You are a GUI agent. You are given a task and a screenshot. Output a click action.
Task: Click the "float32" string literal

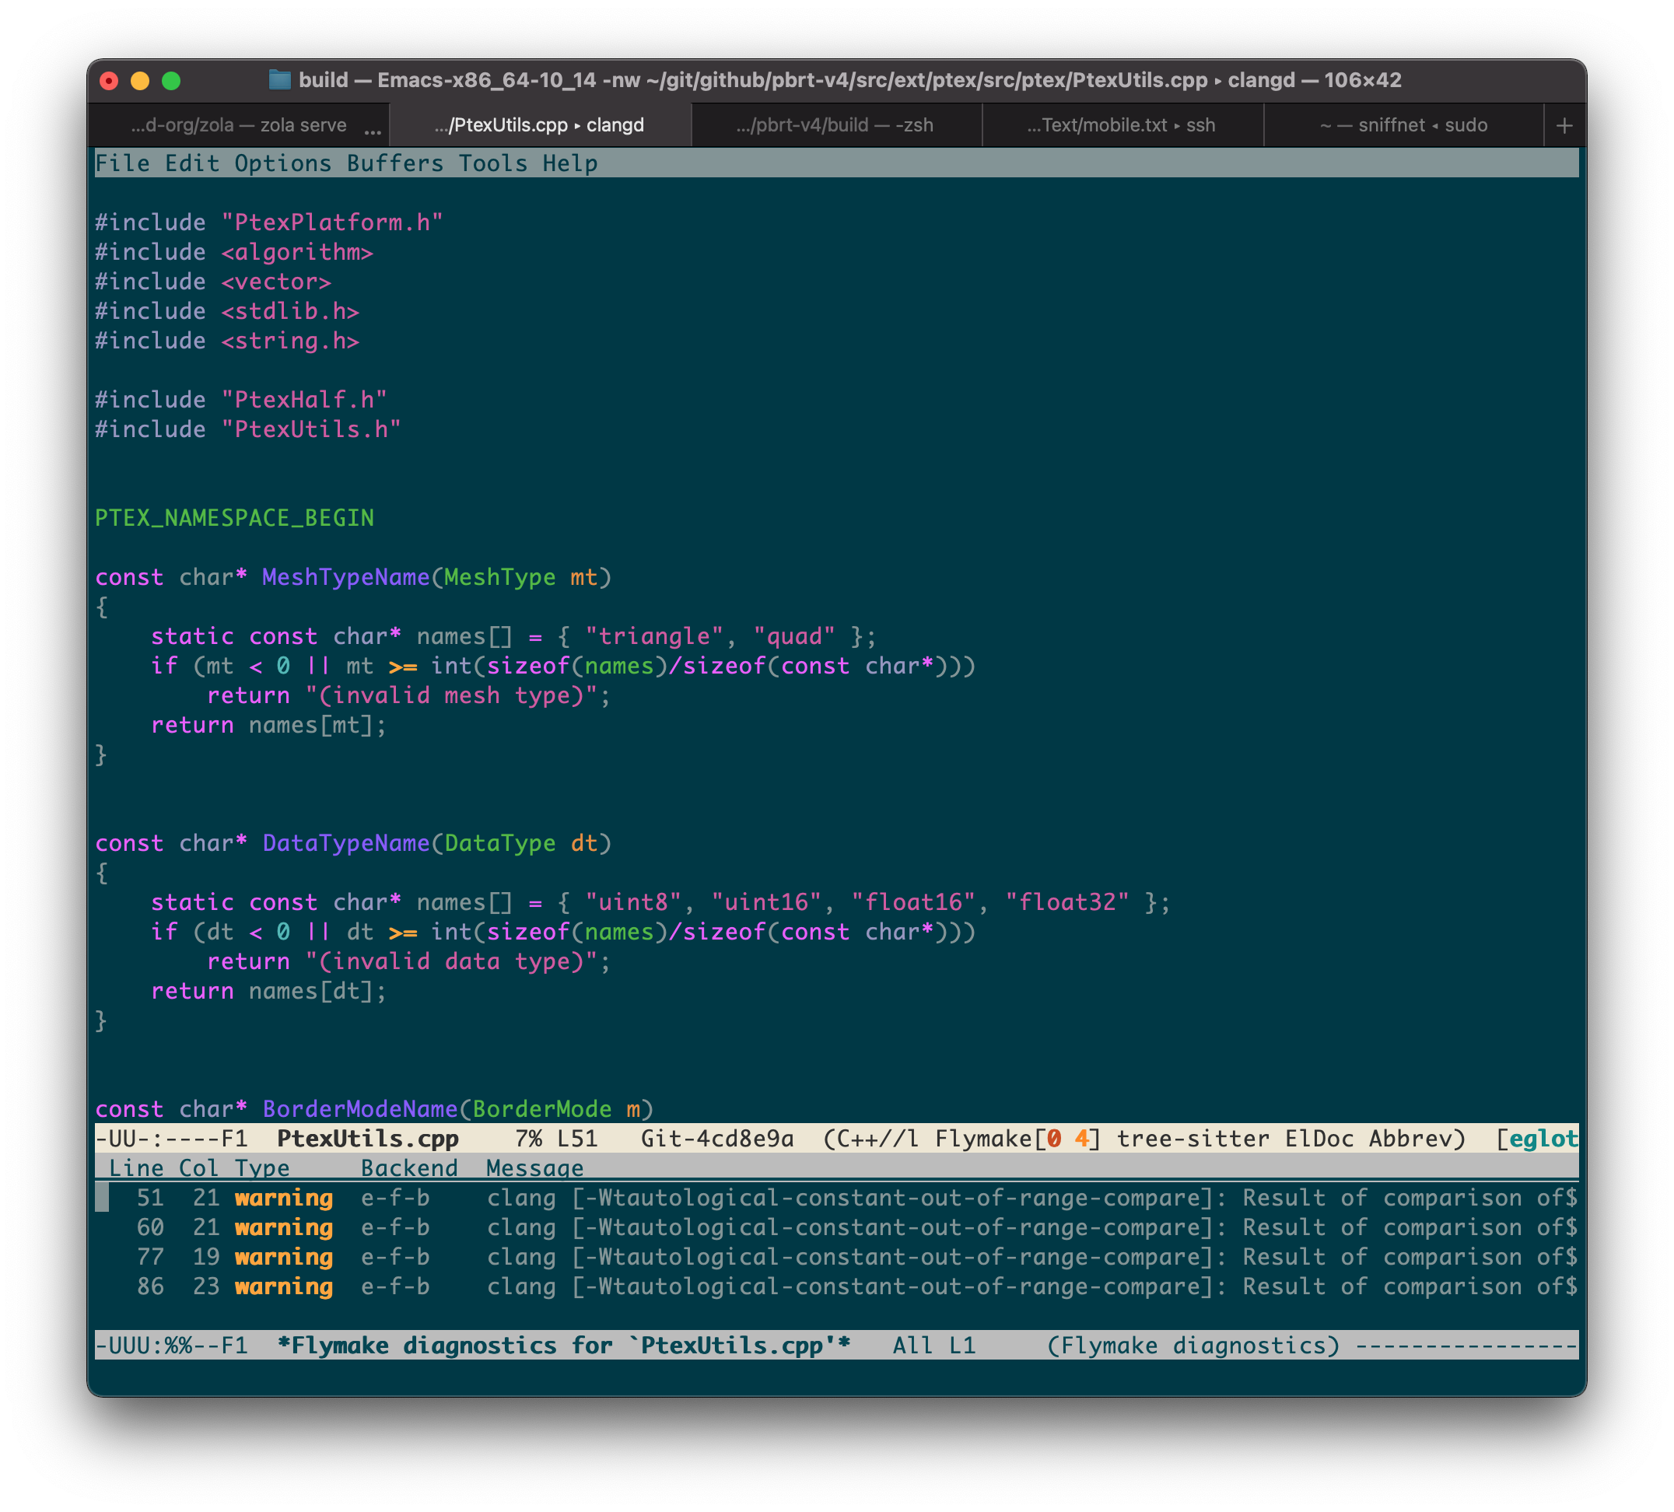(x=1067, y=901)
